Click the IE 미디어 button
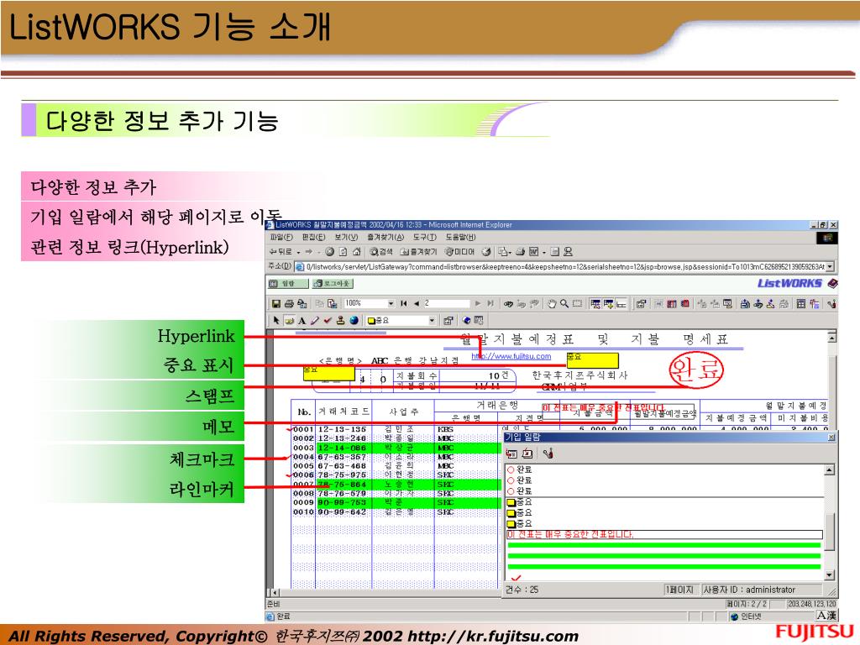860x645 pixels. coord(459,252)
